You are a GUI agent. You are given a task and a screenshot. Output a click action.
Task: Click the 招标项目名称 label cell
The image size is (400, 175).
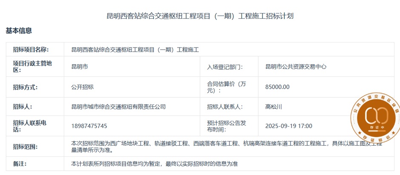[31, 50]
